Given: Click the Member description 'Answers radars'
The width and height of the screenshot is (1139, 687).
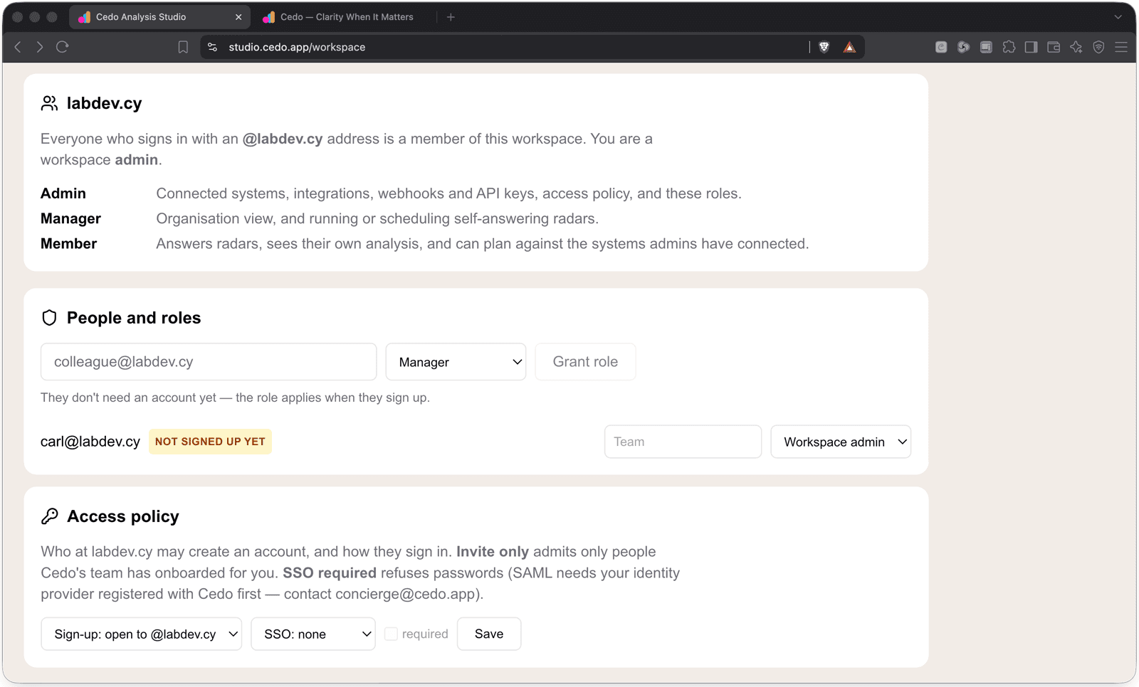Looking at the screenshot, I should point(483,244).
